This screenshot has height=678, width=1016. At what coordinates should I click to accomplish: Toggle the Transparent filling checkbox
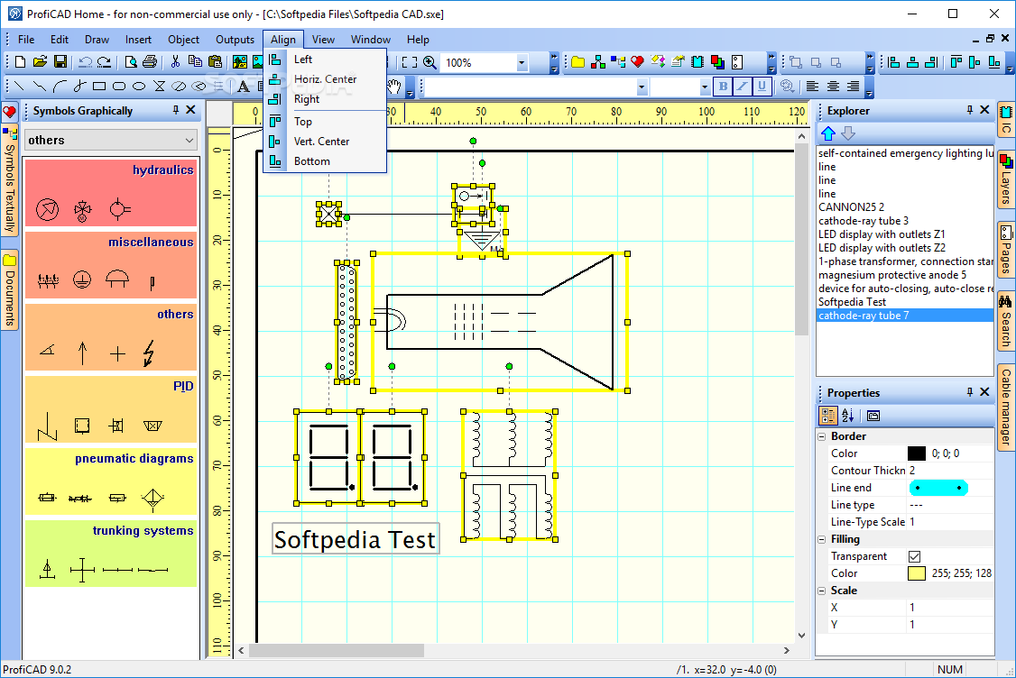click(915, 556)
